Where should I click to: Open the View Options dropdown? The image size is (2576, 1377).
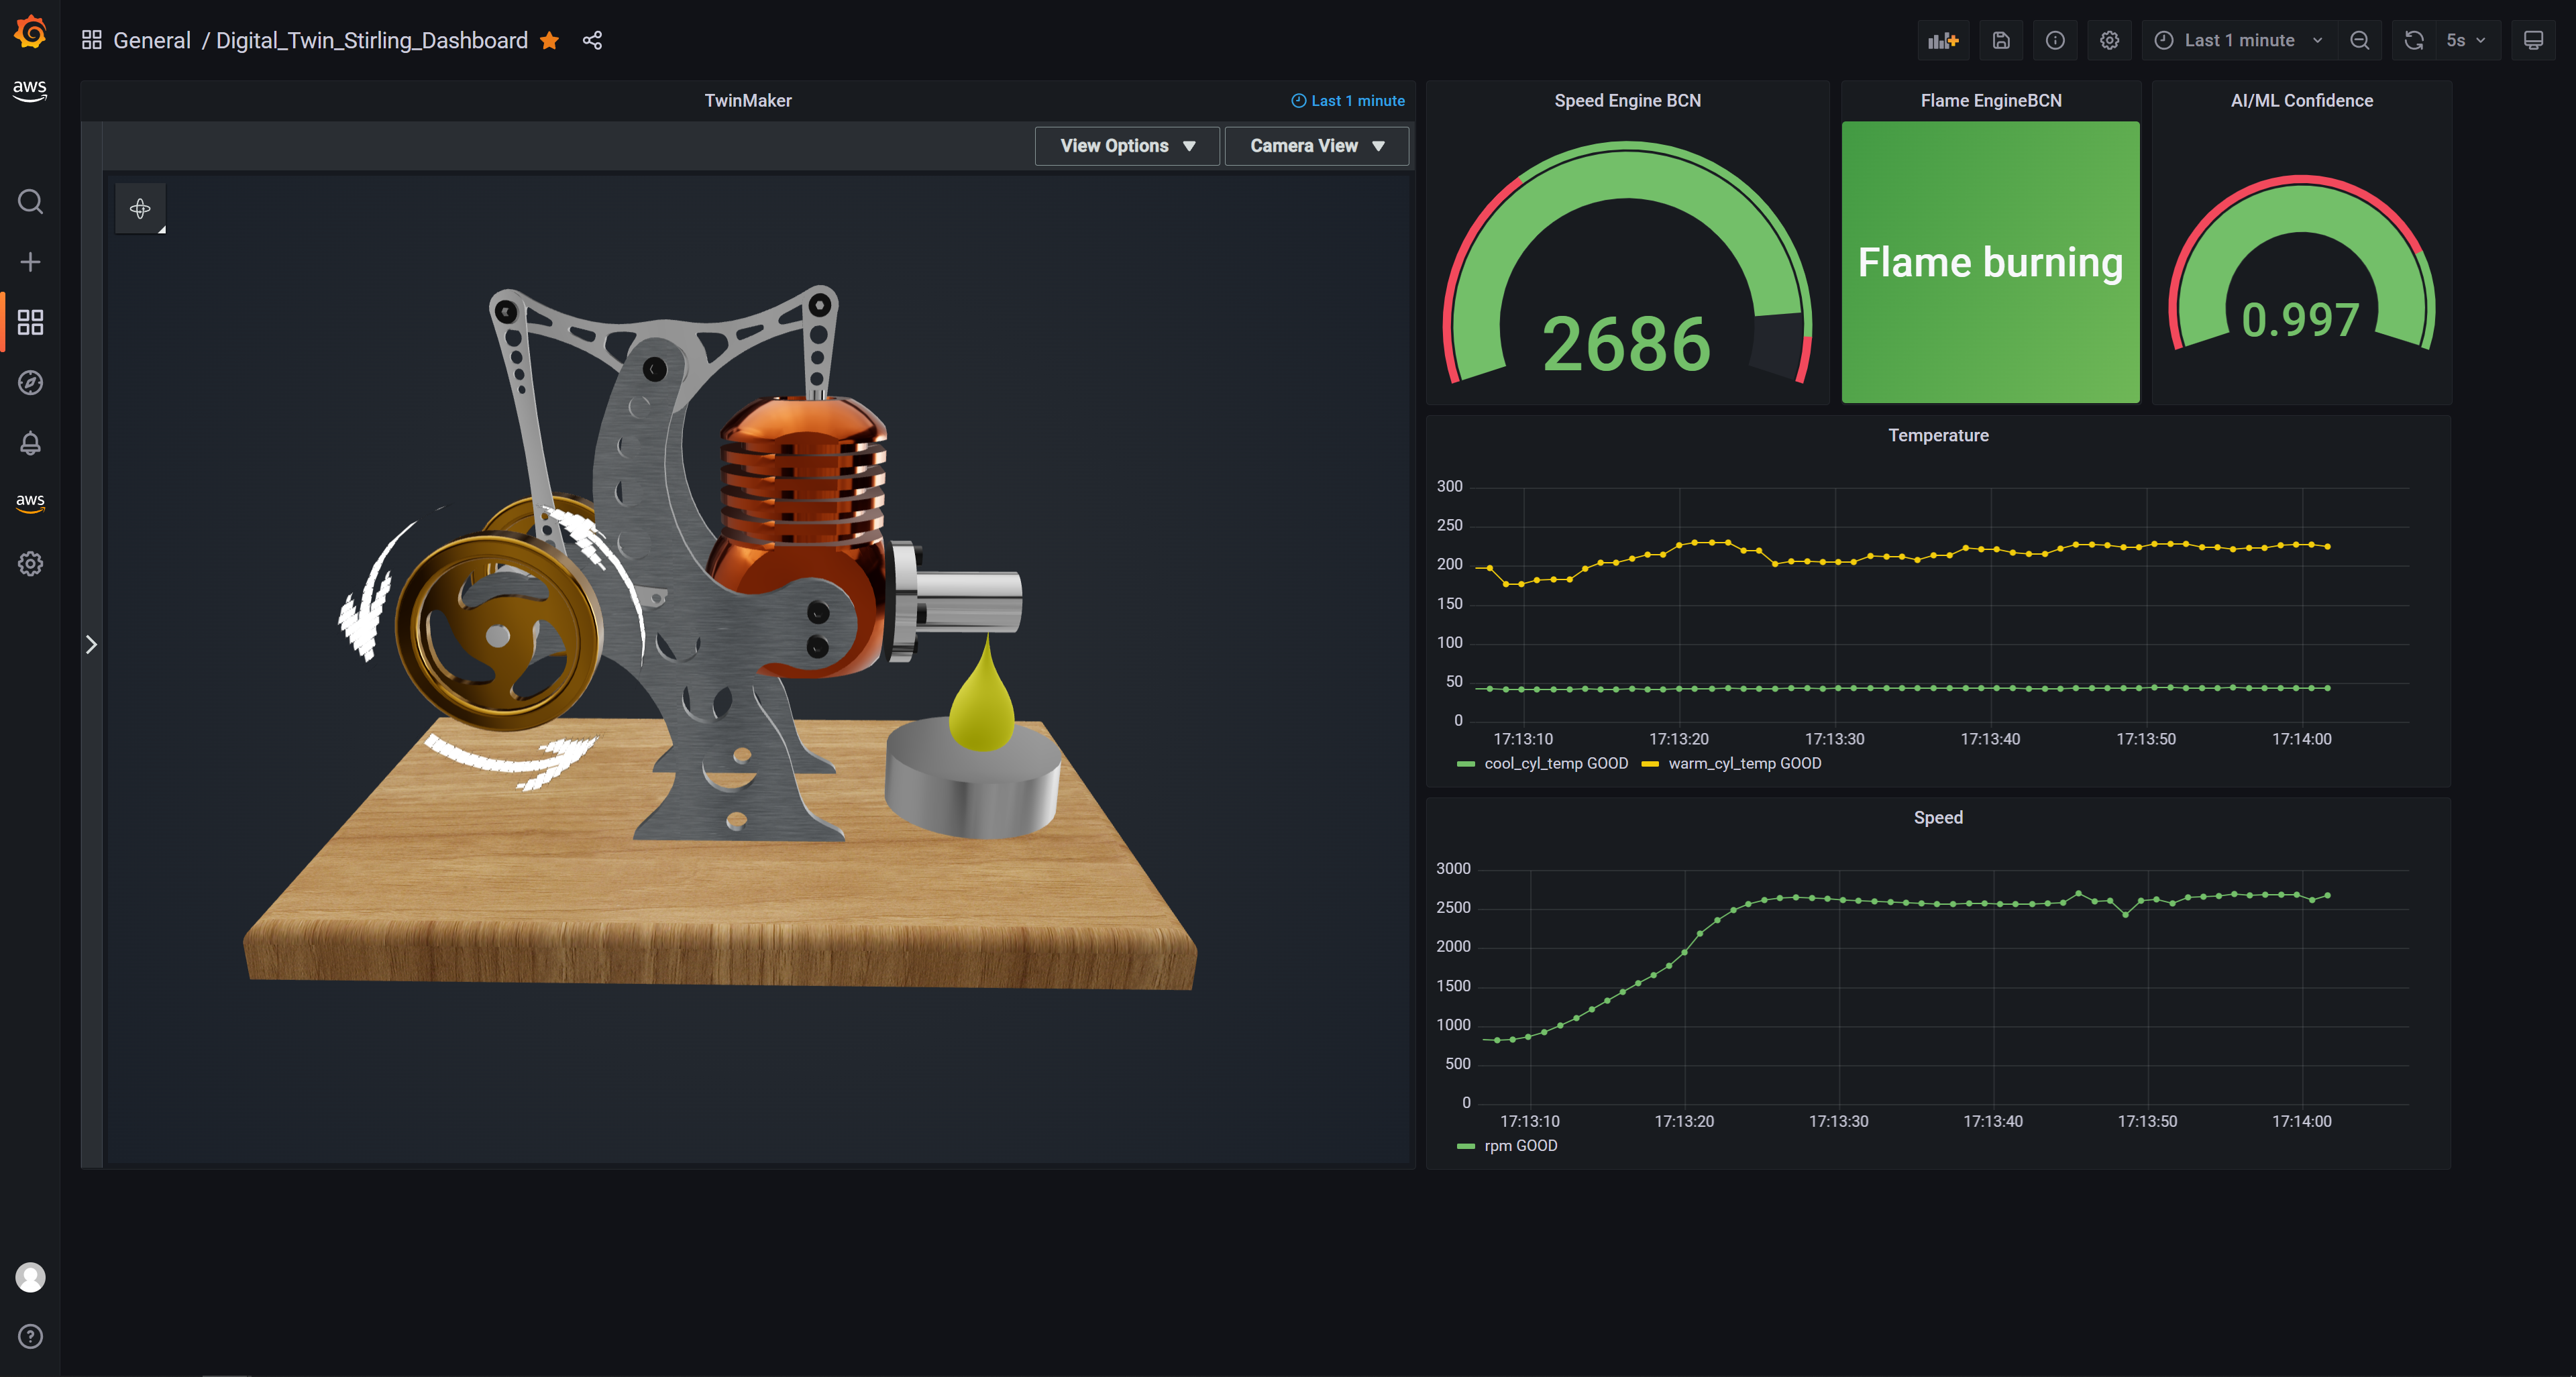(1127, 146)
